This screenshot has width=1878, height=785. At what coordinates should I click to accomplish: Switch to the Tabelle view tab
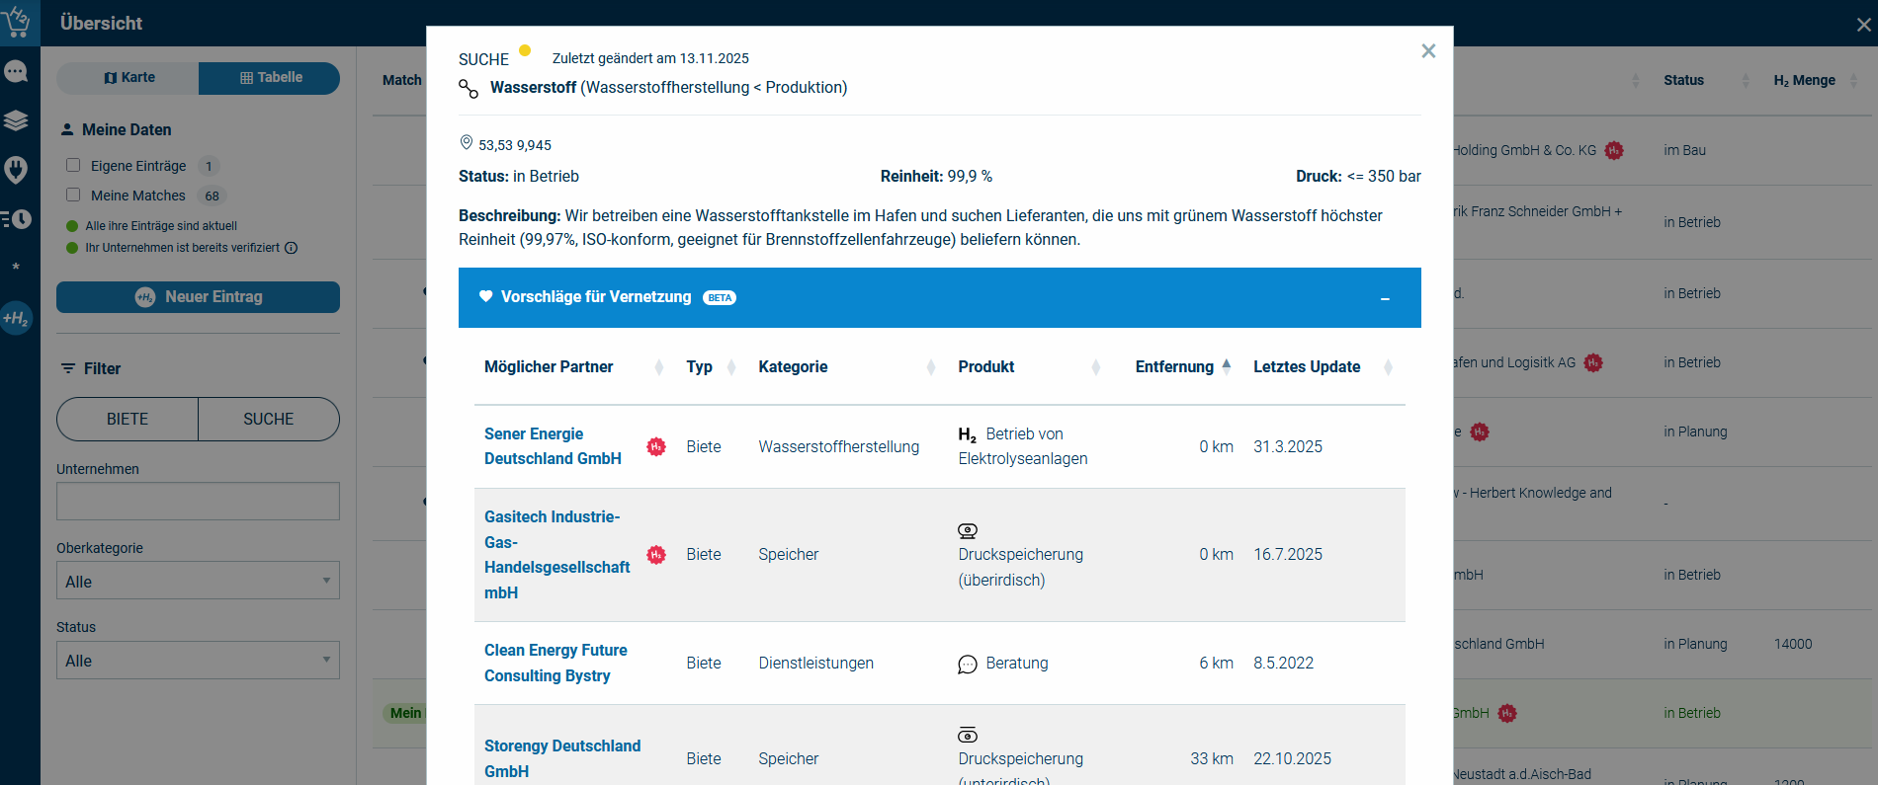pyautogui.click(x=270, y=78)
